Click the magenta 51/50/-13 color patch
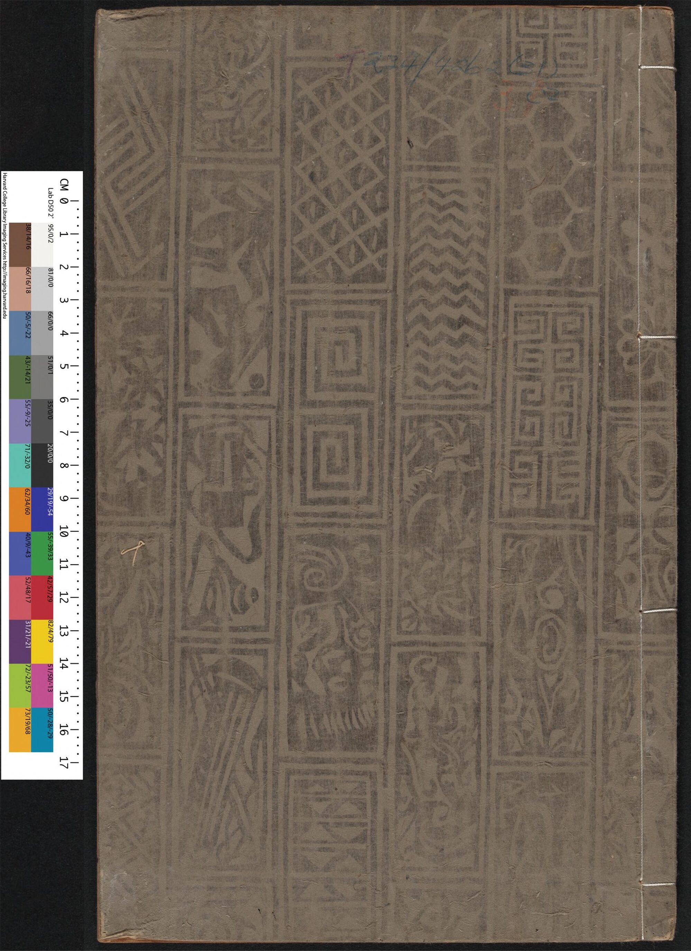This screenshot has height=951, width=691. (x=42, y=685)
